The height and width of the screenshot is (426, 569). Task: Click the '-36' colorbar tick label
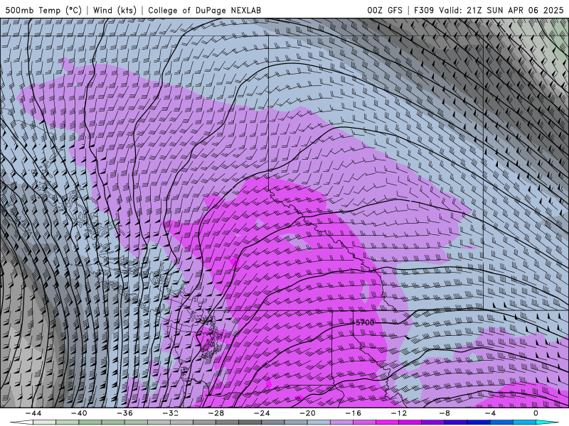124,413
